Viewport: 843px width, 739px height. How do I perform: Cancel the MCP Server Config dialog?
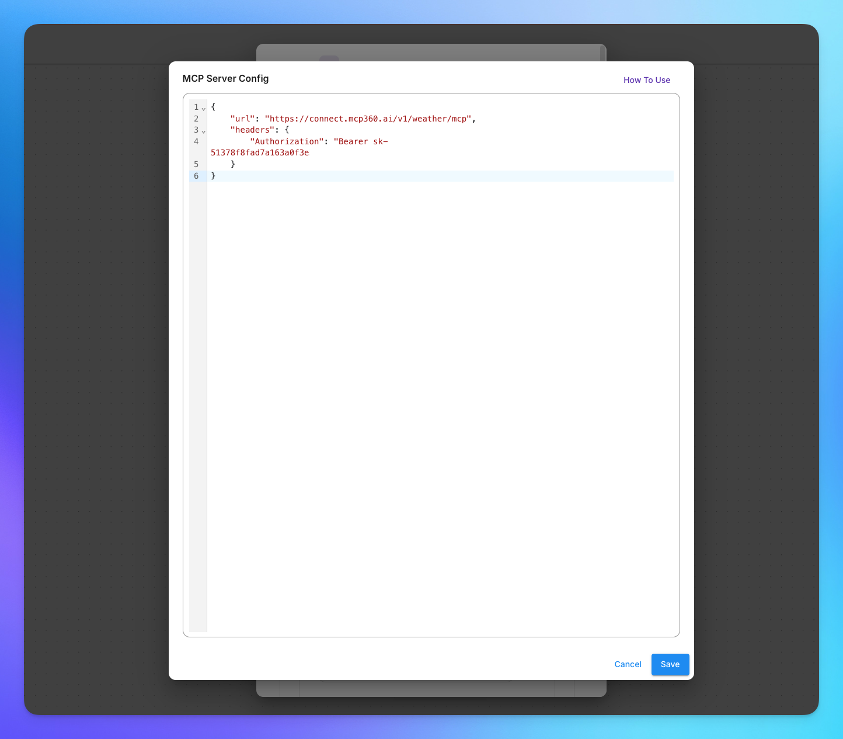pos(628,664)
